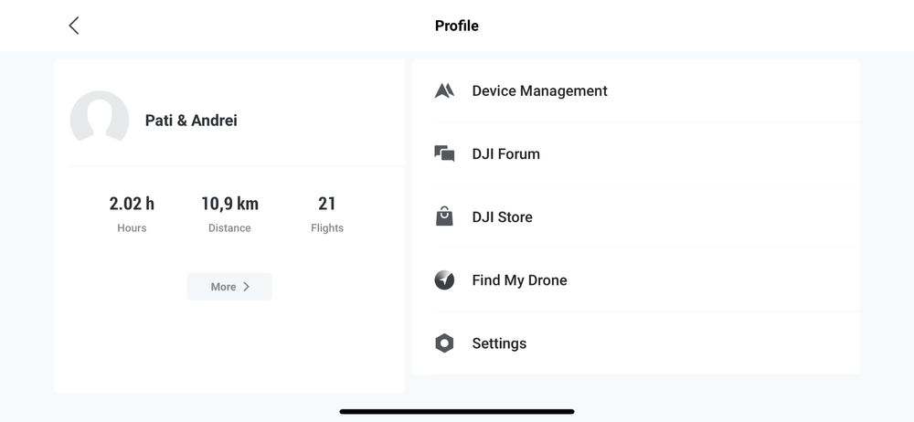Viewport: 914px width, 422px height.
Task: Select the 10,9 km distance stat
Action: point(229,204)
